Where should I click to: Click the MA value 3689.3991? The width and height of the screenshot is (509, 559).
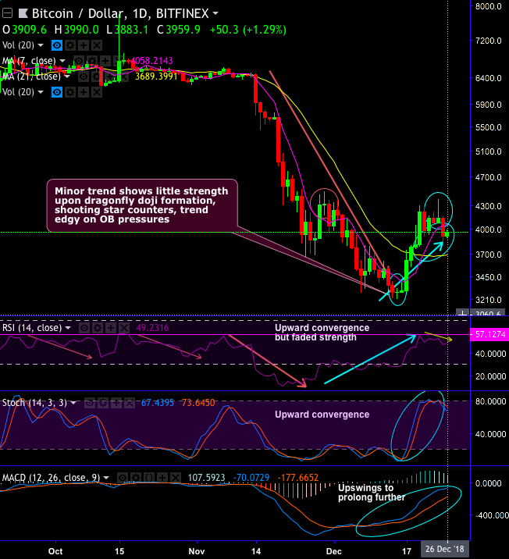point(156,77)
